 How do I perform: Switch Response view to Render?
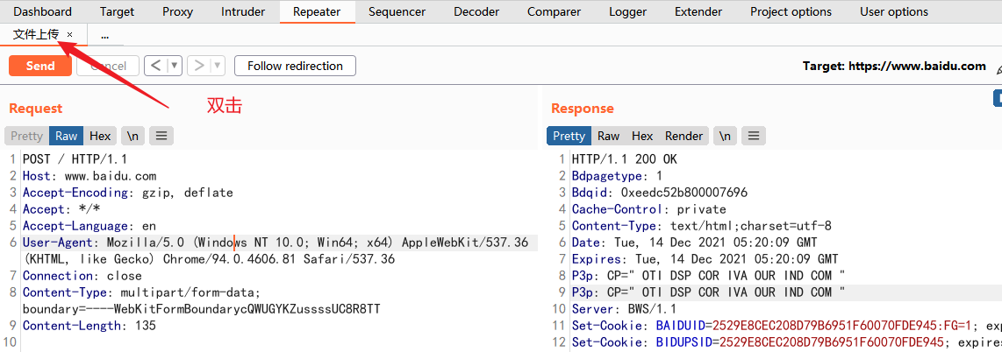[684, 136]
